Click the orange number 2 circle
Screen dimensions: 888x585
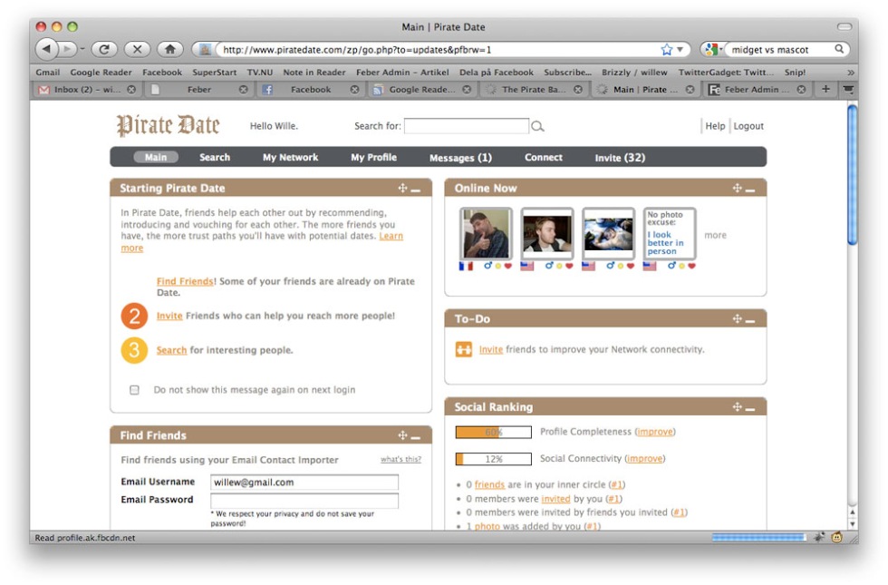coord(134,316)
